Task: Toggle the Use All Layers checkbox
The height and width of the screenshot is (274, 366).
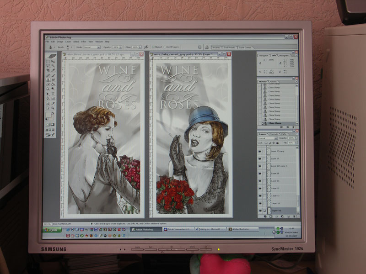Action: coord(165,47)
